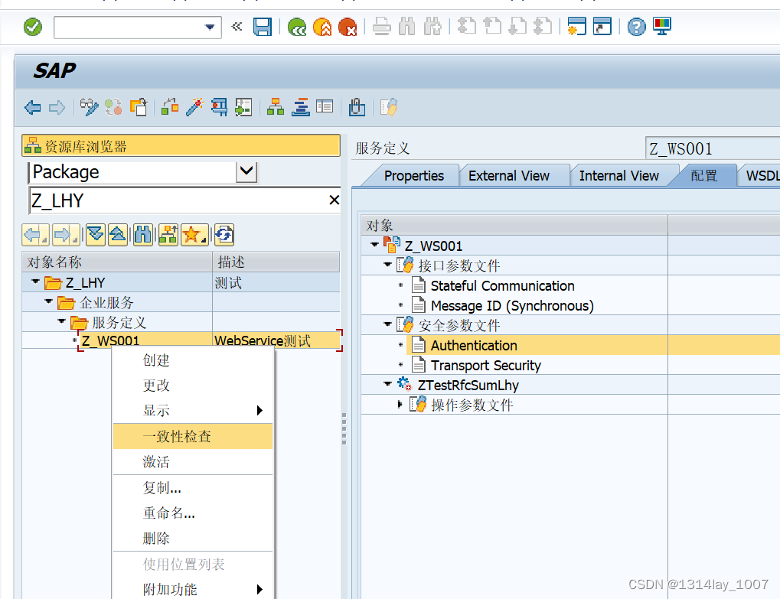Click the Customize Local Layout monitor icon

click(662, 27)
